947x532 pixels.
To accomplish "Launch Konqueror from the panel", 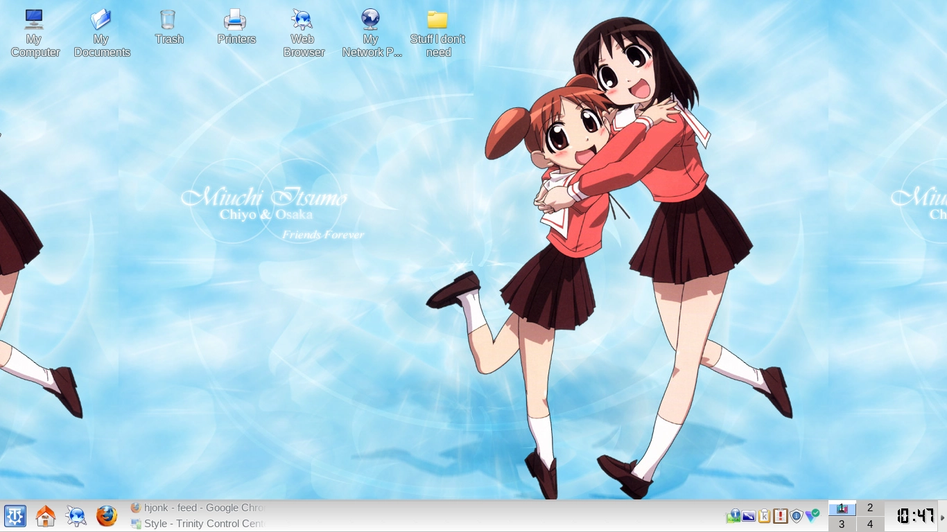I will pos(76,516).
